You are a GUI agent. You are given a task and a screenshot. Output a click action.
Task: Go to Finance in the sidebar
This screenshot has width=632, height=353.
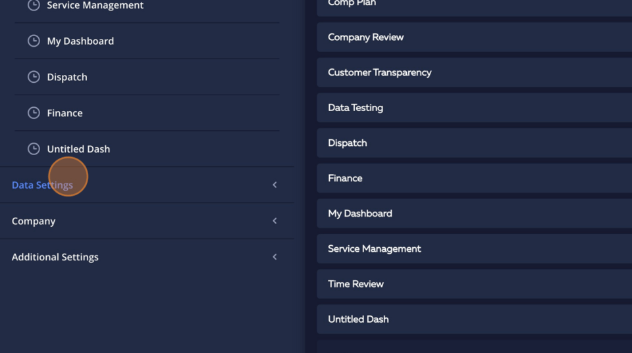coord(65,113)
